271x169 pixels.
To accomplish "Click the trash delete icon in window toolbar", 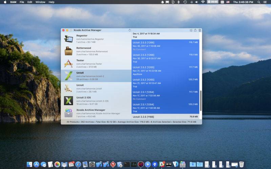I will 200,30.
